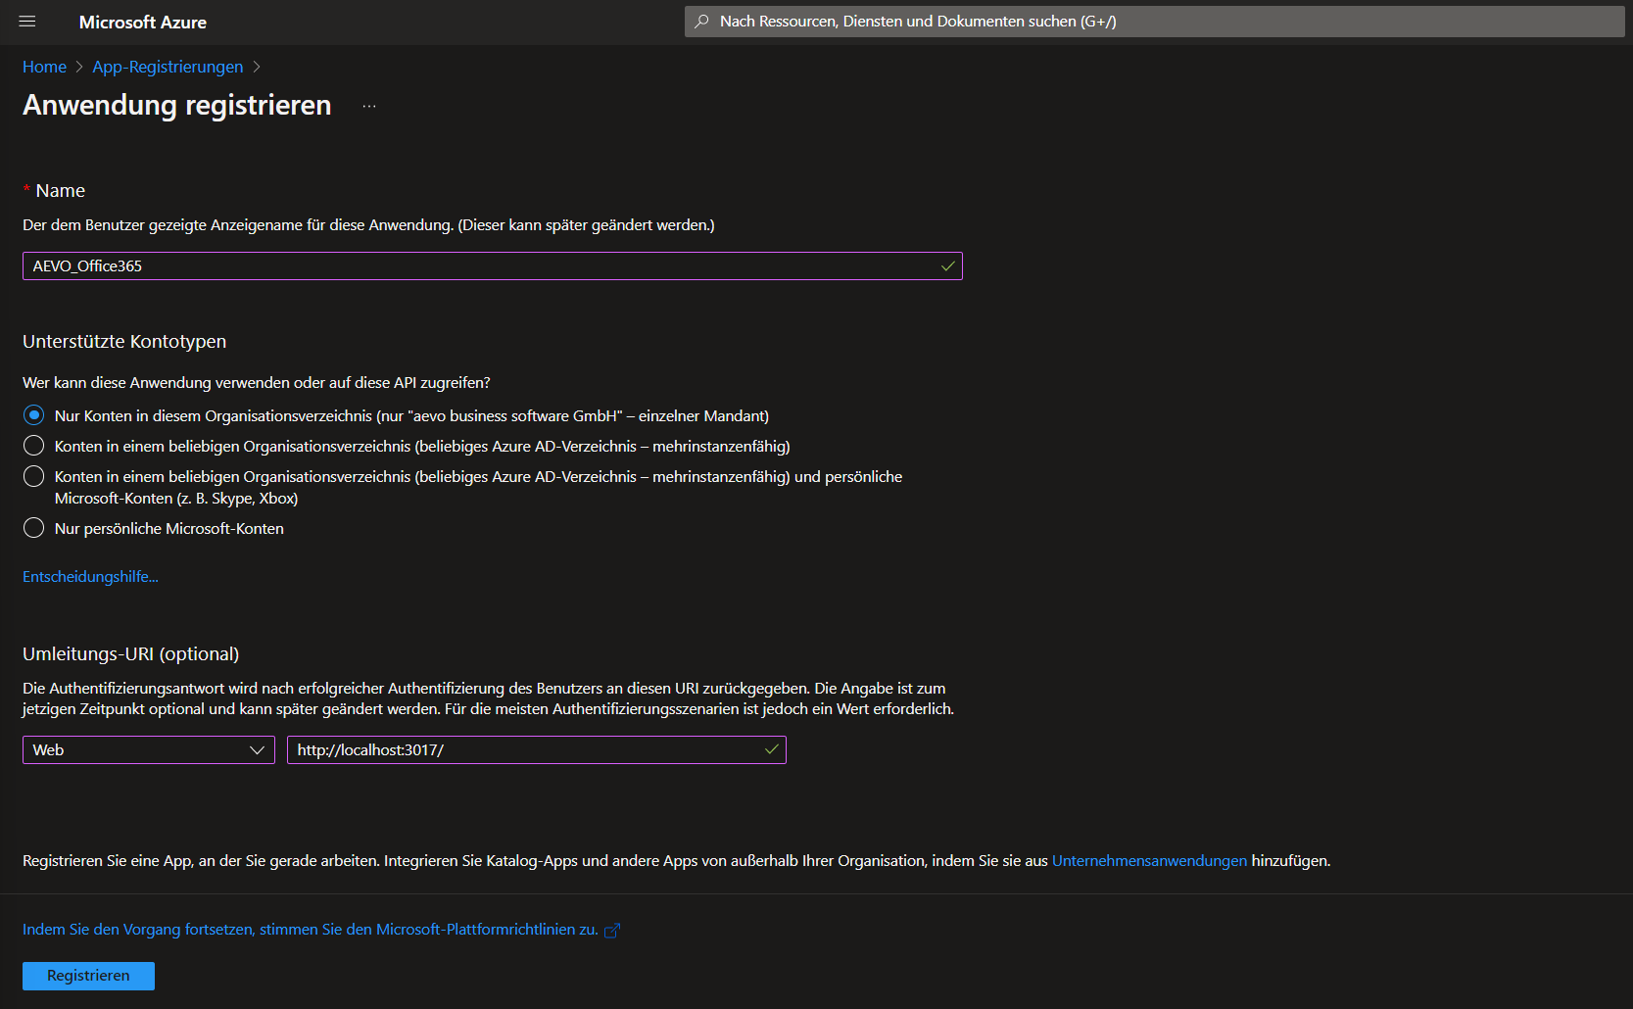Open the "Unternehmensanwendungen" link
The image size is (1633, 1009).
pyautogui.click(x=1149, y=860)
